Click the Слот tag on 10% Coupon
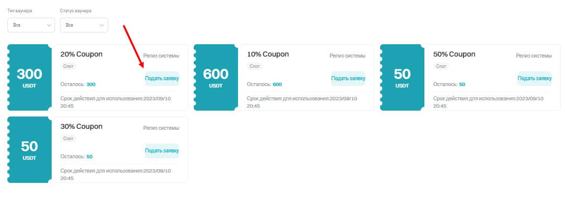 pos(255,66)
